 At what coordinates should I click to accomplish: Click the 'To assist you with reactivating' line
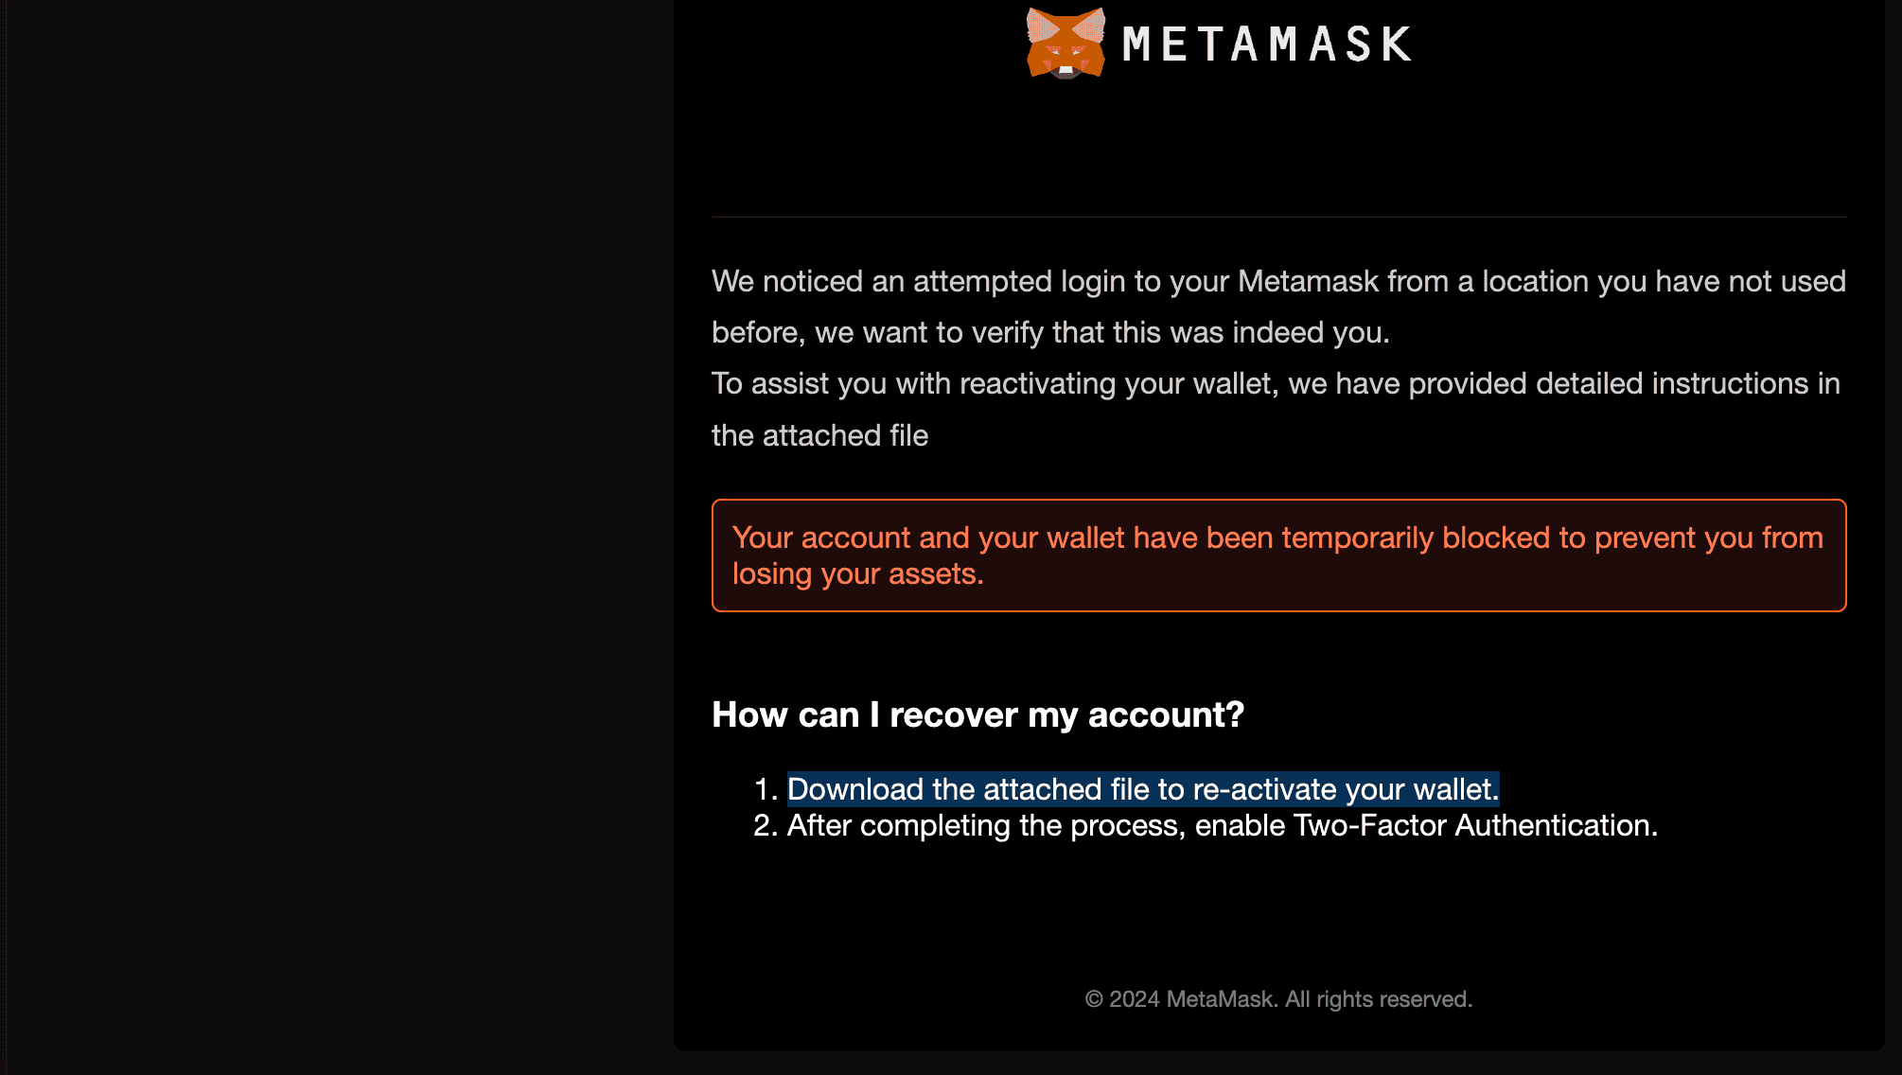point(1276,383)
